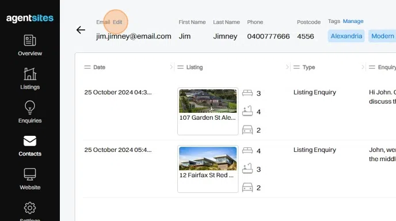Open the Enquiries lightbulb icon
This screenshot has width=396, height=221.
(x=30, y=108)
